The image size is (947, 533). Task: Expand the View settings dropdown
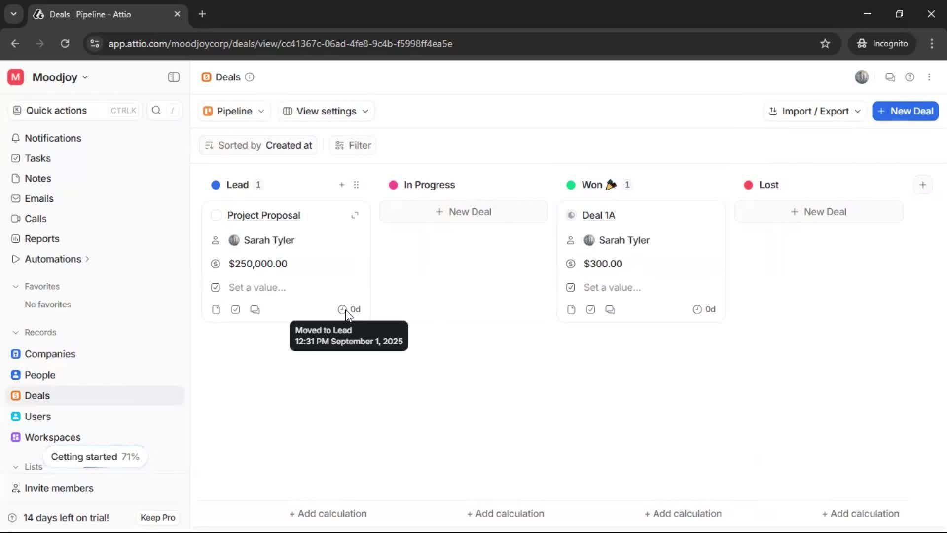[326, 111]
